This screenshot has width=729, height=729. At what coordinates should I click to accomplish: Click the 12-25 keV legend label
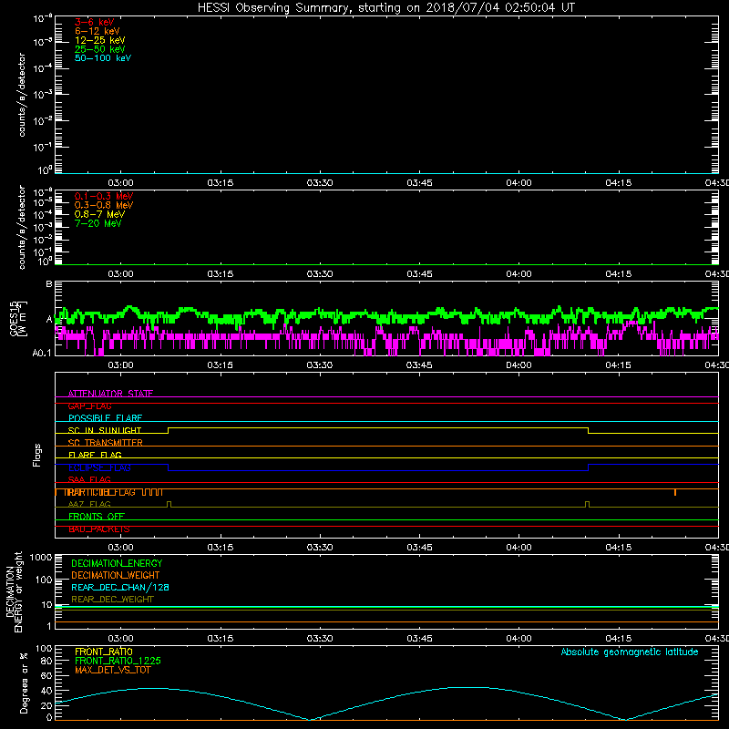99,40
